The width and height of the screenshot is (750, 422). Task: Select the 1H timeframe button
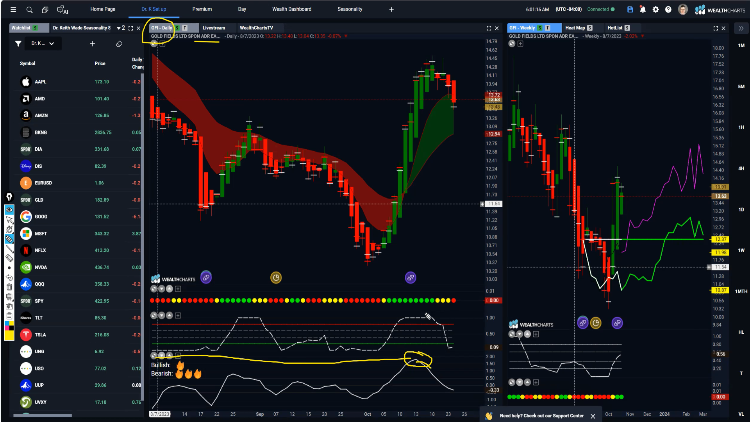tap(741, 127)
